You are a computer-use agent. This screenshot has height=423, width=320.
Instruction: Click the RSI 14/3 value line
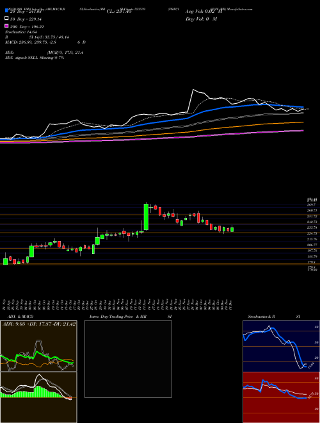[37, 37]
